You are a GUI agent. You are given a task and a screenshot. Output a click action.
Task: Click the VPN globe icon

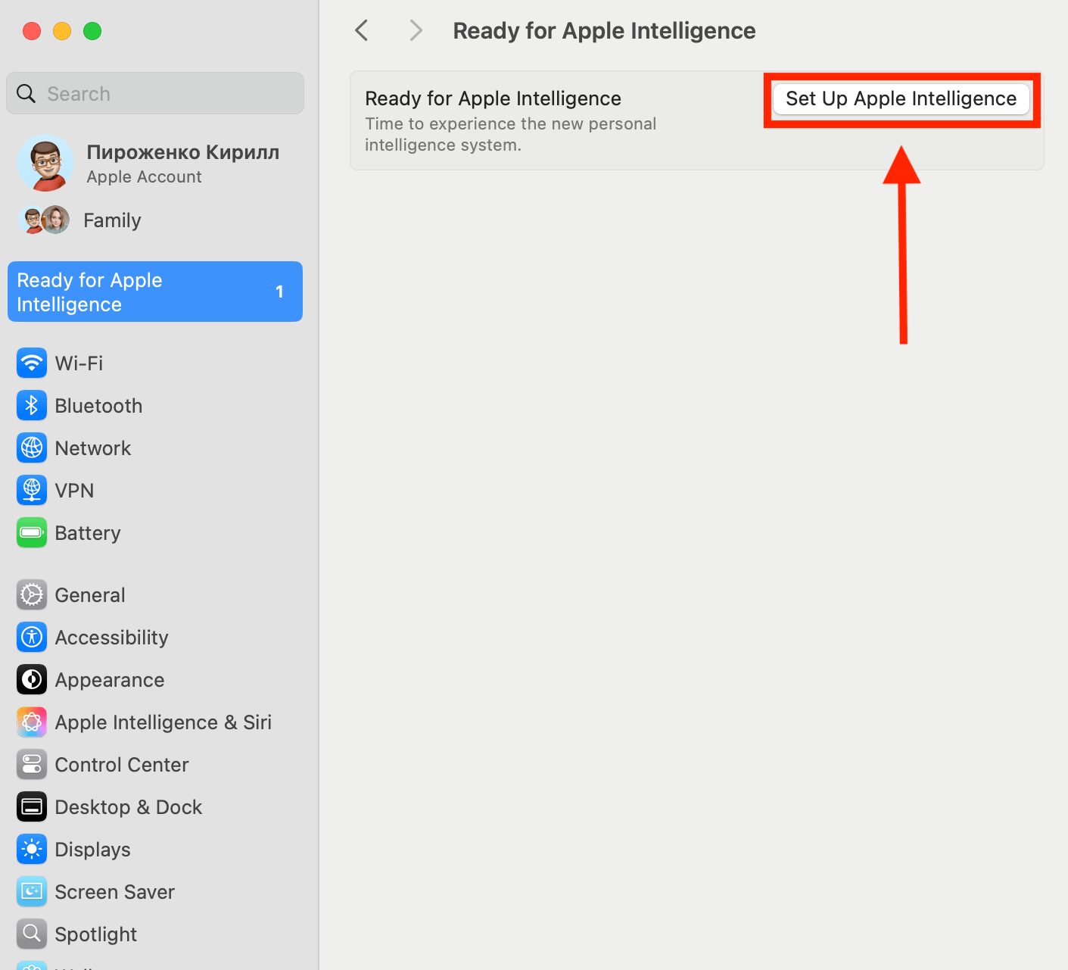coord(31,490)
